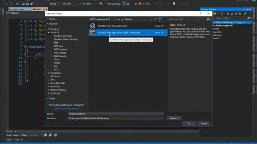
Task: Click the OK button in the dialog
Action: tap(189, 124)
